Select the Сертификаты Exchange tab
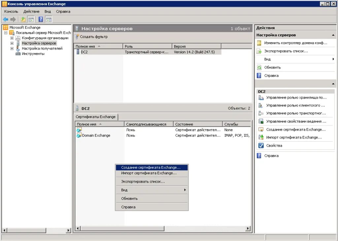The width and height of the screenshot is (338, 241). coord(96,117)
